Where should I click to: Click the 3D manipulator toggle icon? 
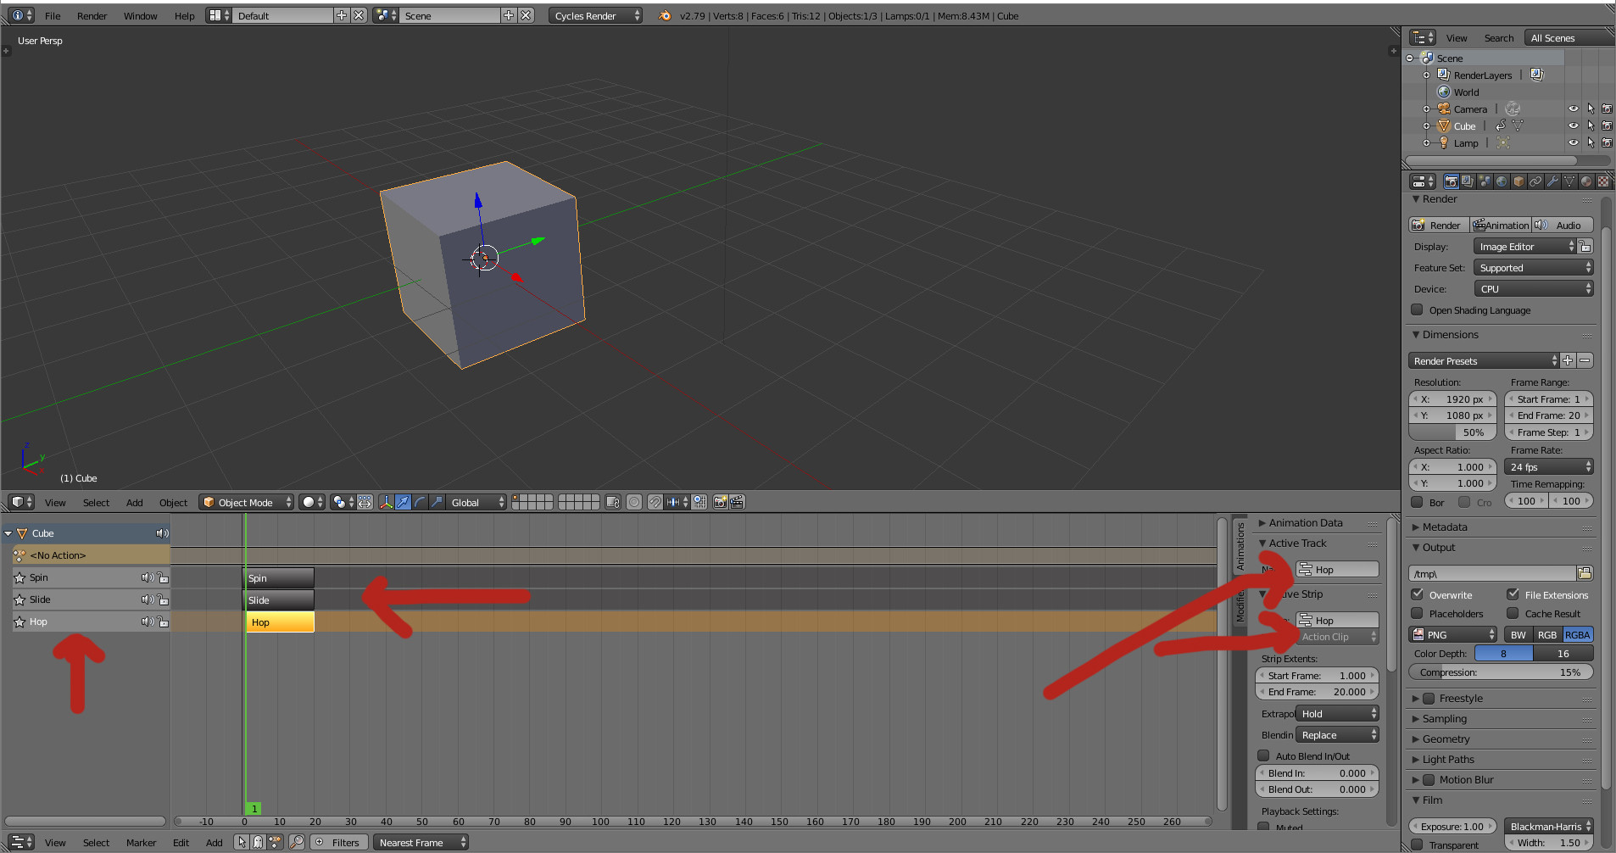pyautogui.click(x=387, y=502)
